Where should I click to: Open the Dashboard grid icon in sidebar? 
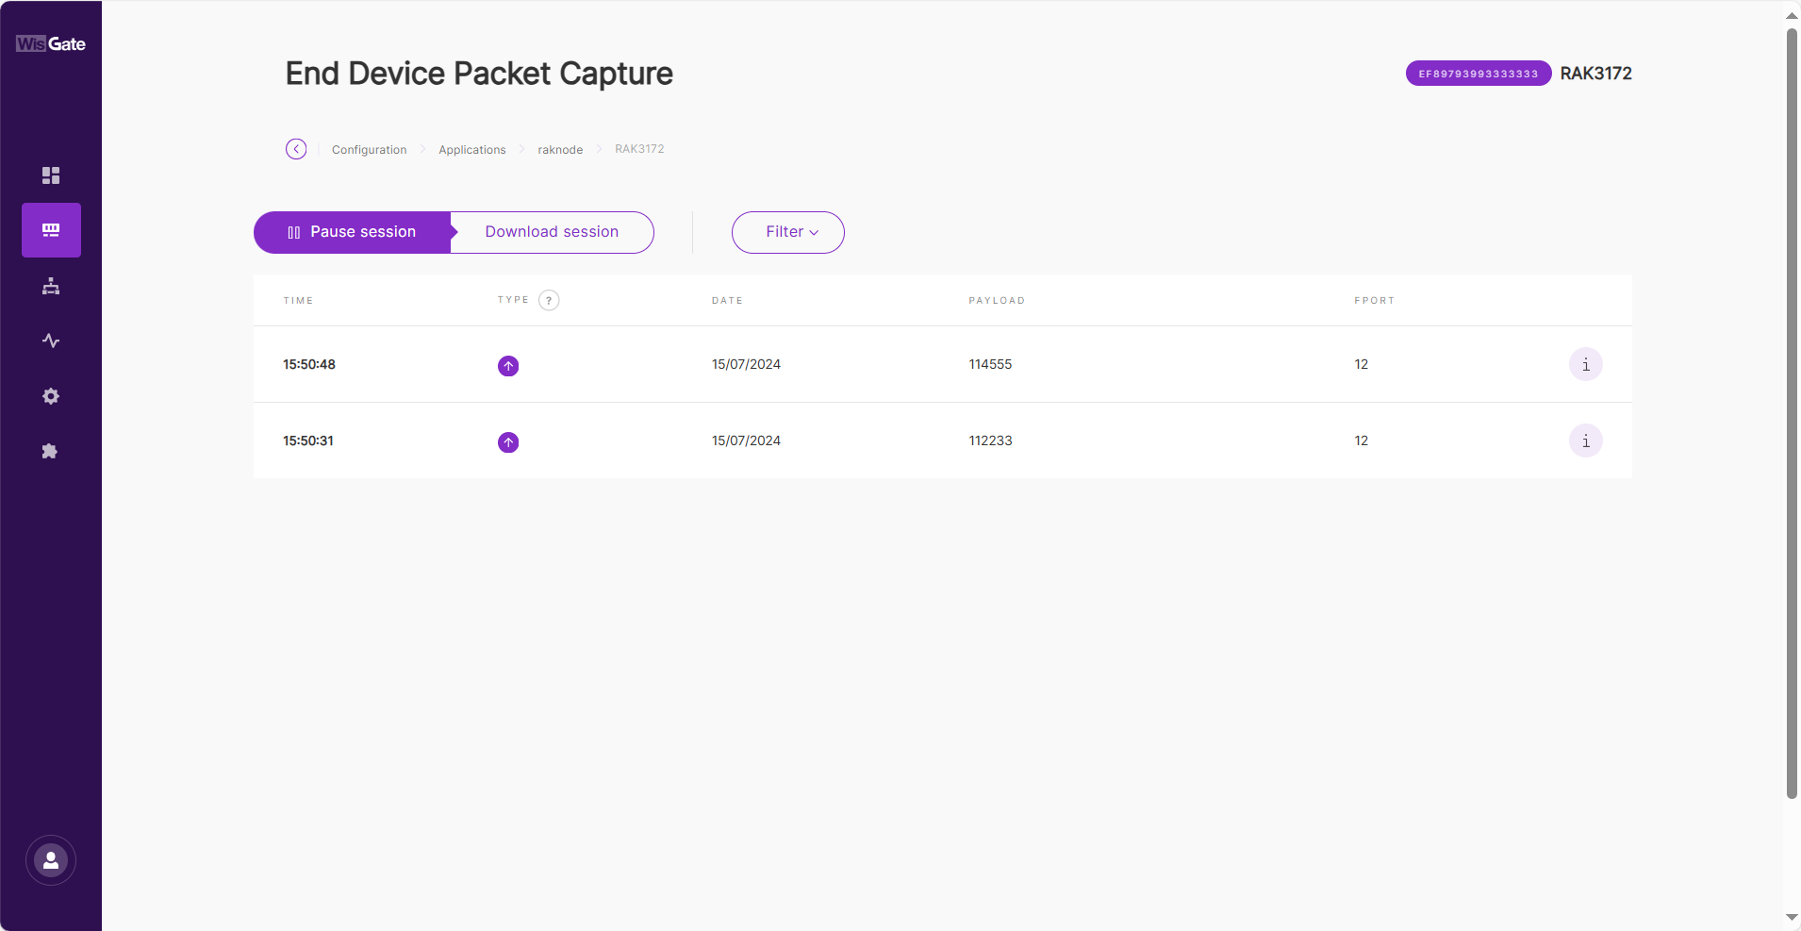(x=51, y=175)
